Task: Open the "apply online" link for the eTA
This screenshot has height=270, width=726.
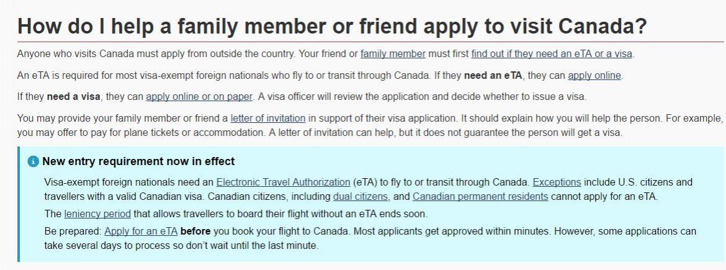Action: (594, 76)
